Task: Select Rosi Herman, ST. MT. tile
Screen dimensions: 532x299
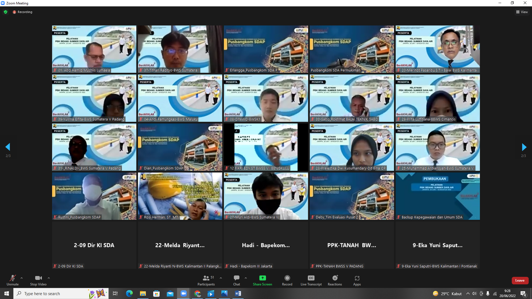Action: (x=180, y=196)
